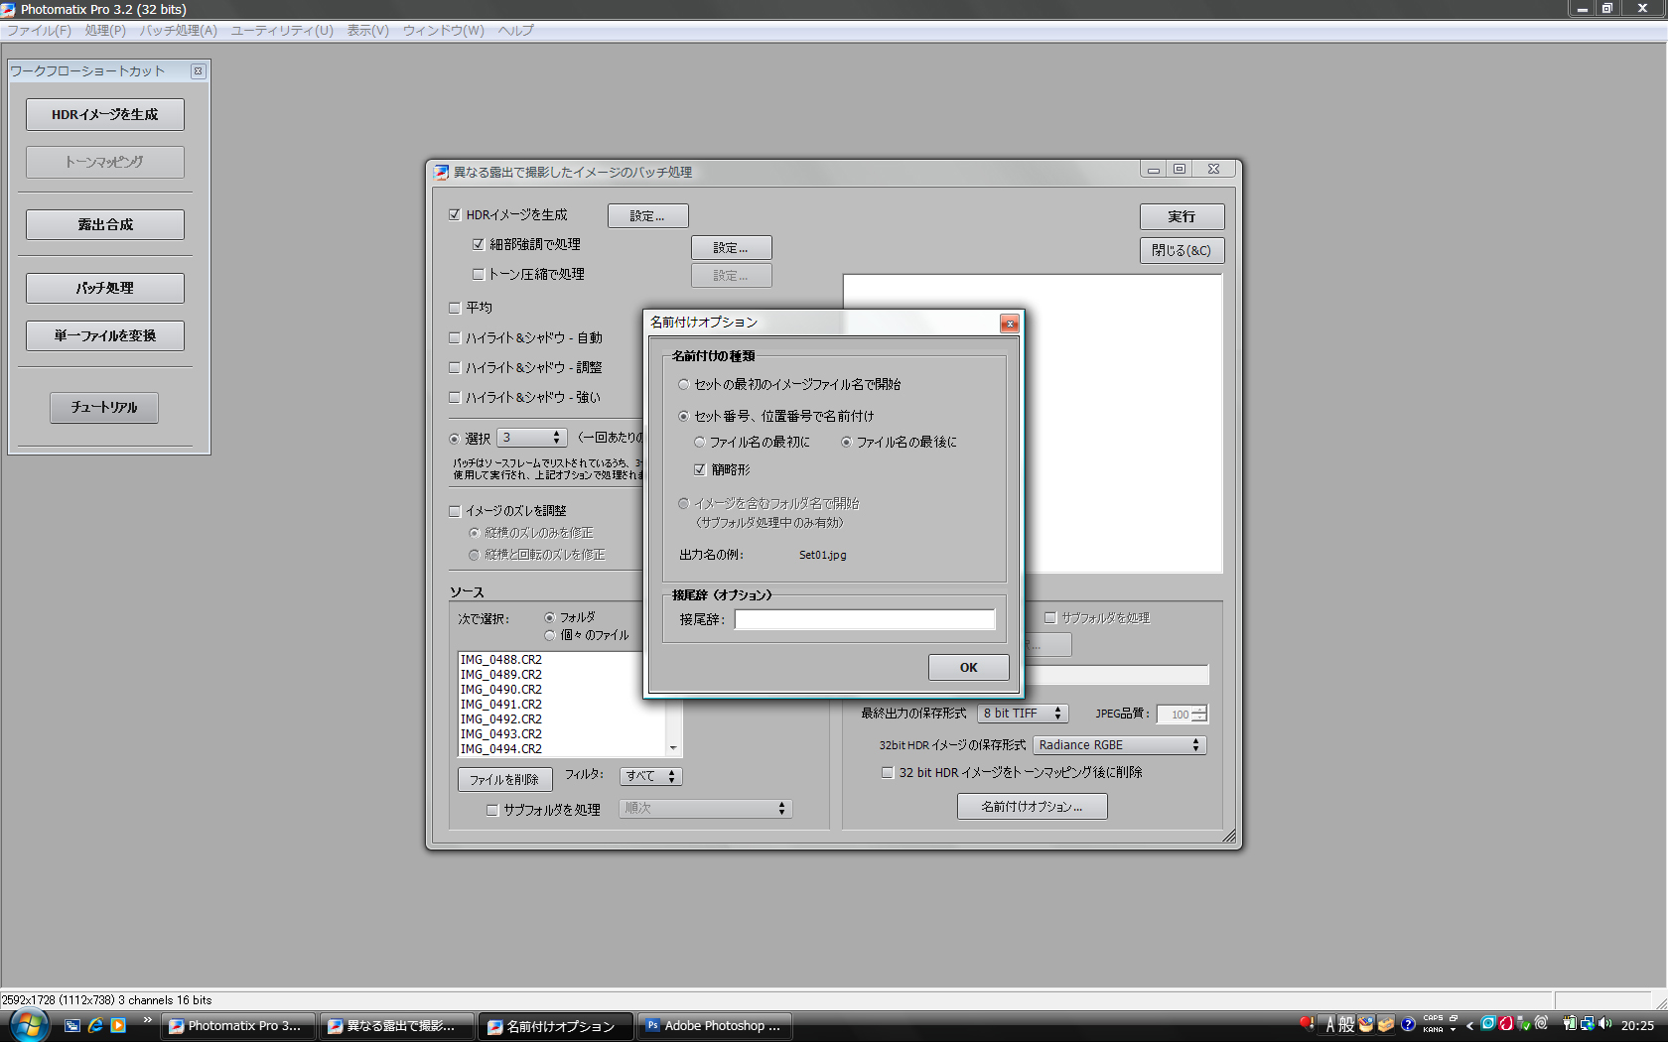Click OK in the naming options dialog
The image size is (1668, 1042).
click(968, 667)
